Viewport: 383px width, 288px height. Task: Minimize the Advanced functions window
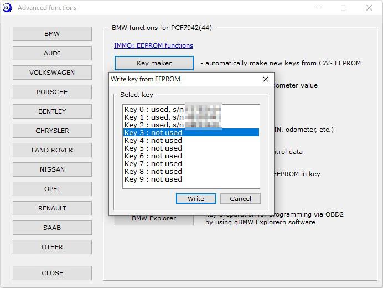pos(318,8)
